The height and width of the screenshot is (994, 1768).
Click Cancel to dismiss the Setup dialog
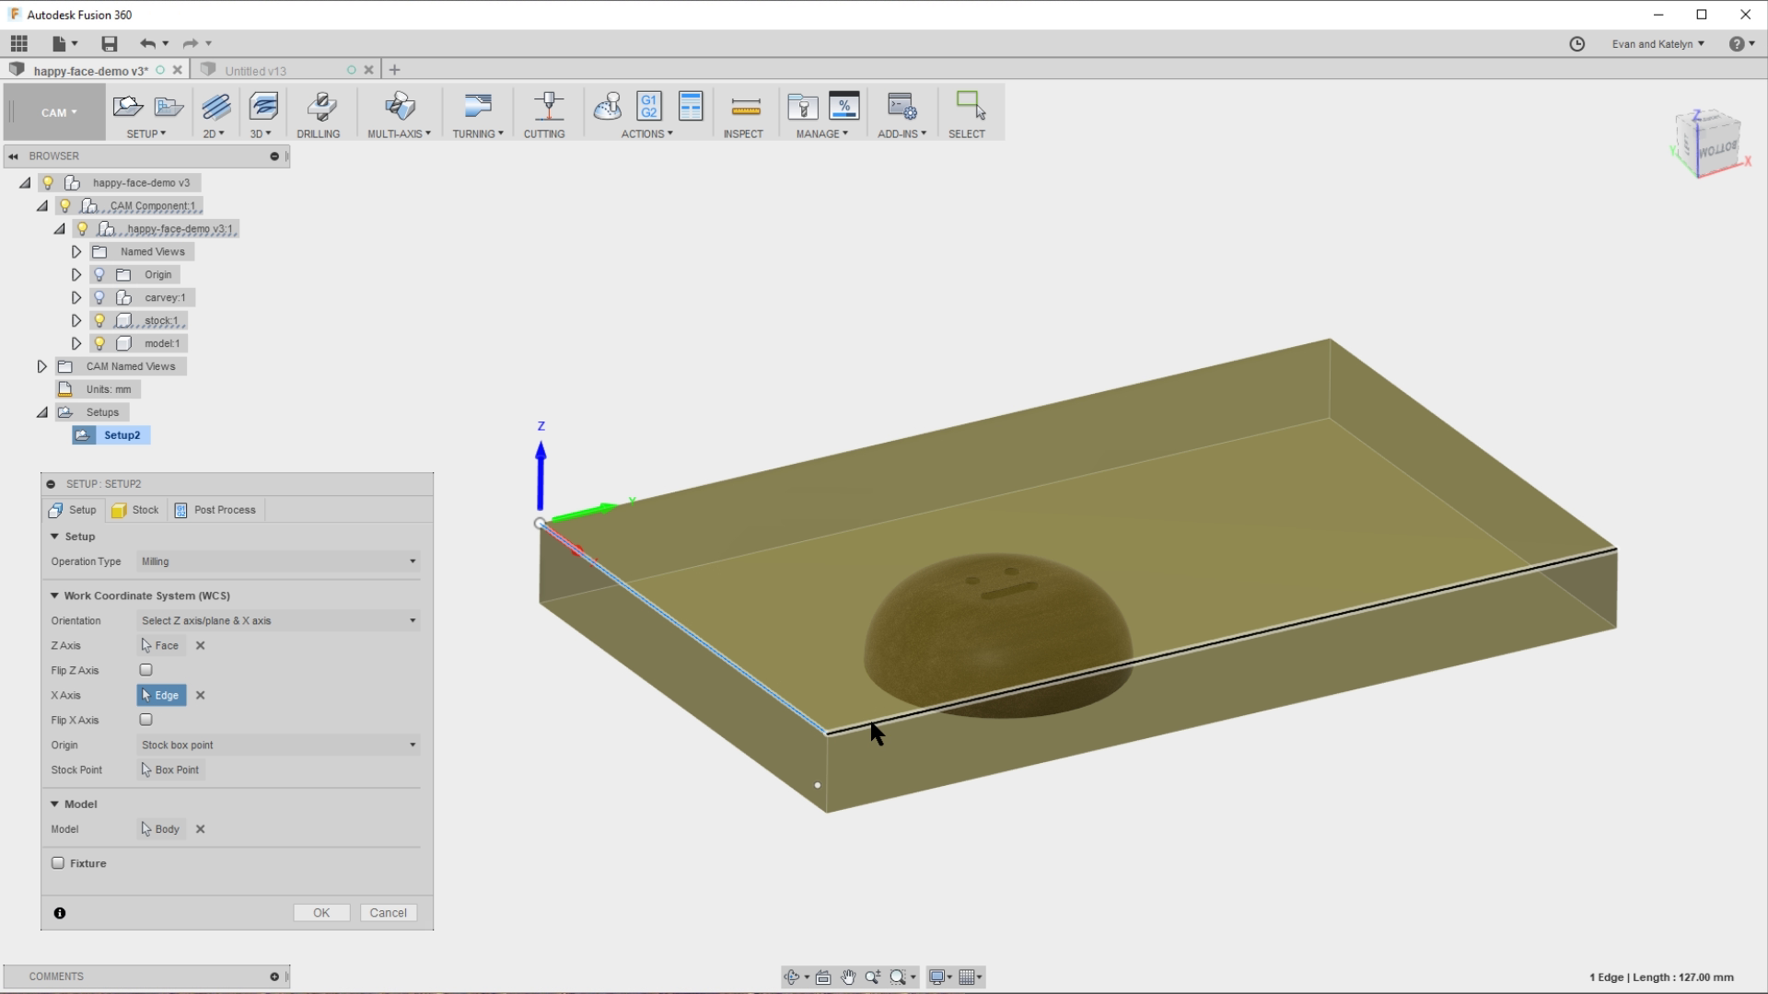pos(388,912)
